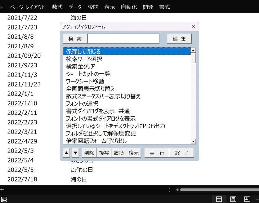Click the cell with date 2022/2/11
259x203 pixels.
(22, 113)
